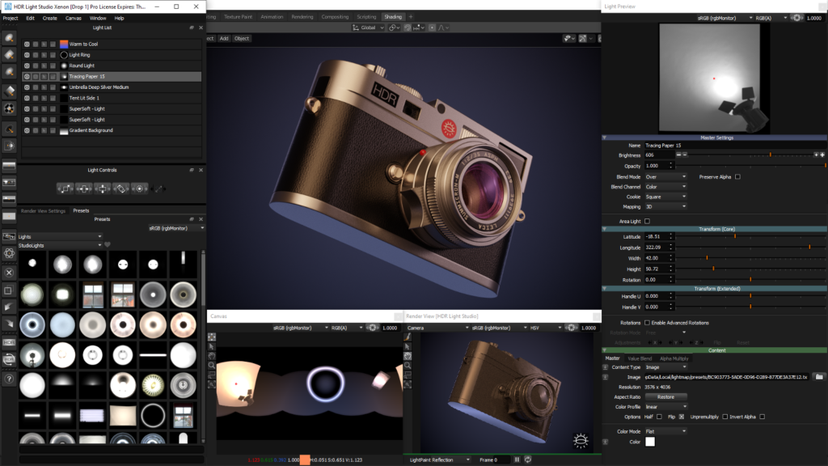828x466 pixels.
Task: Open the folder icon beside the Image path
Action: click(x=819, y=375)
